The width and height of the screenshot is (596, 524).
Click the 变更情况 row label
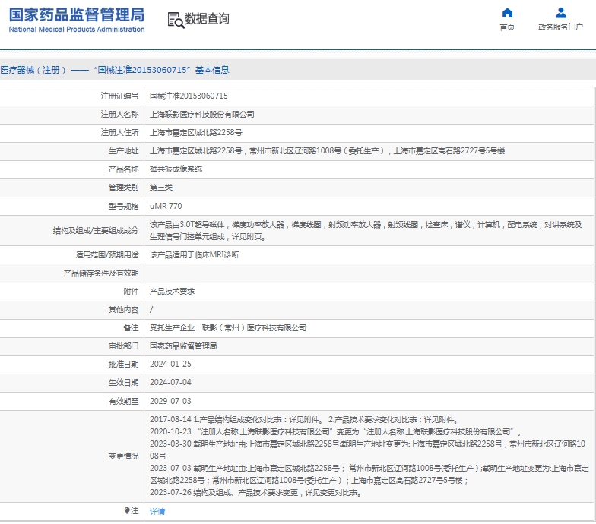[x=123, y=456]
